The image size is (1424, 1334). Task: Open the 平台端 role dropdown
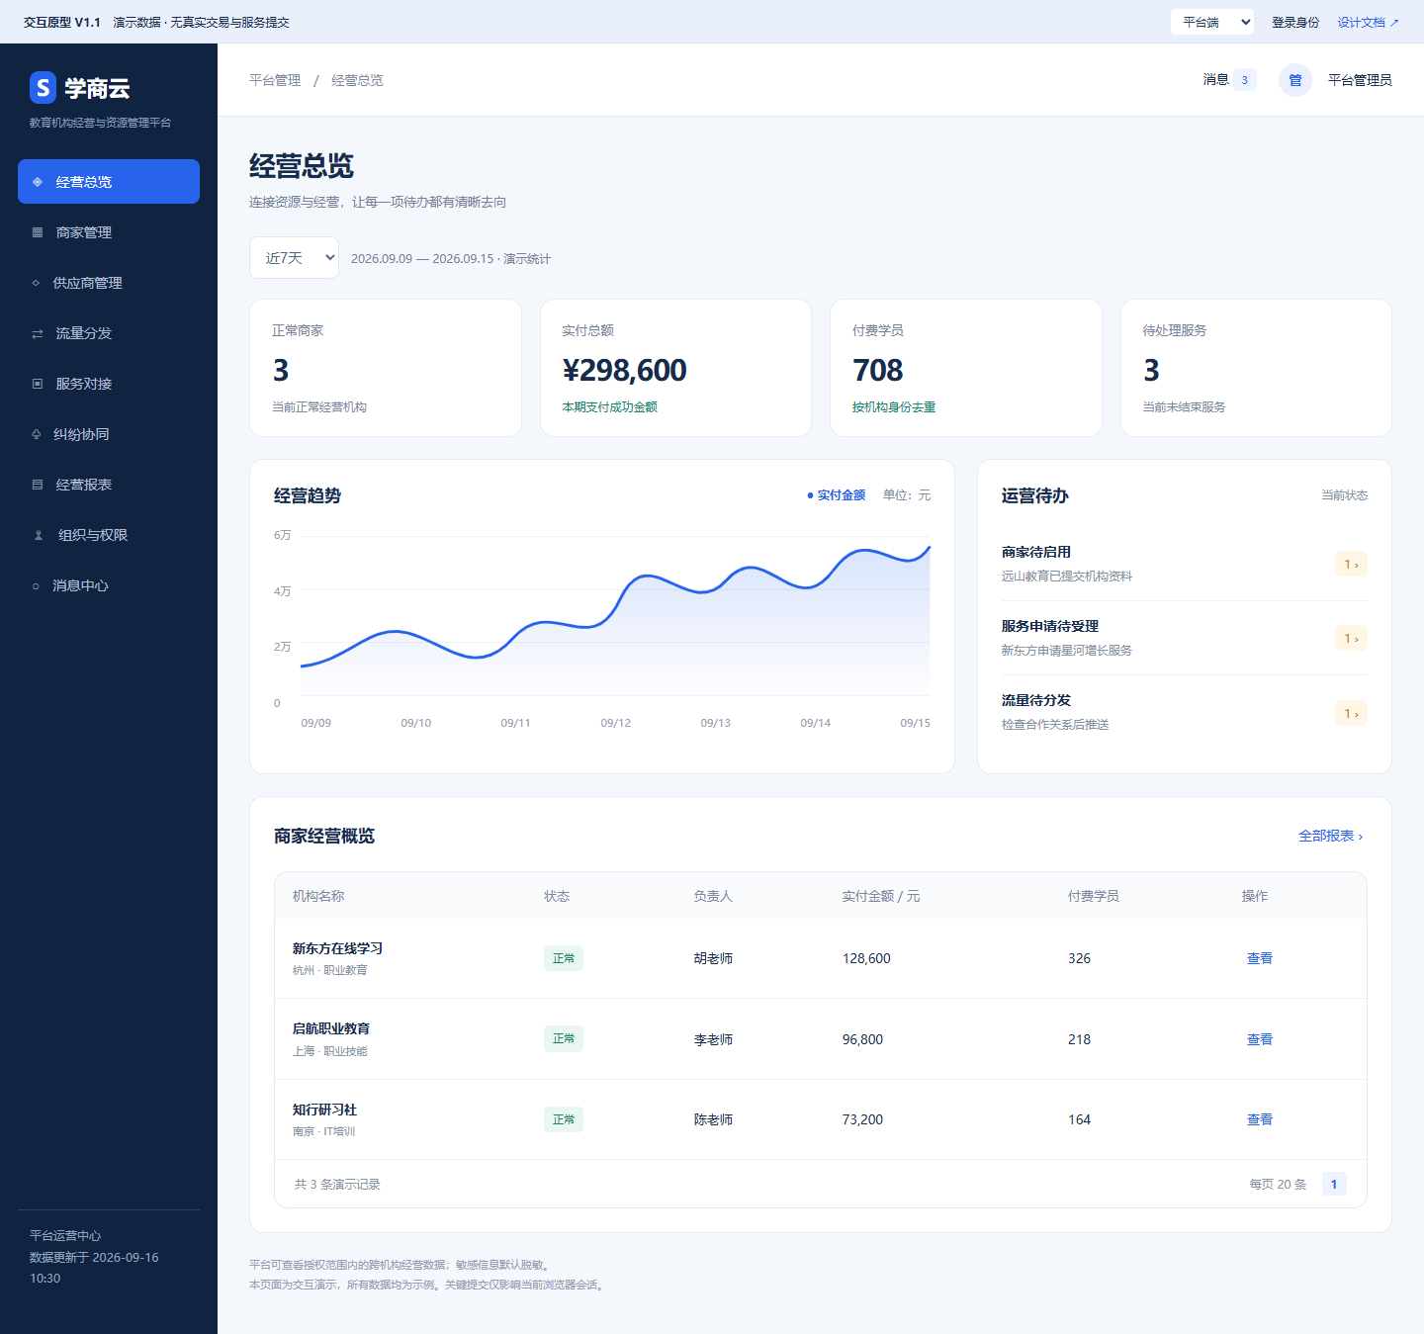1212,22
